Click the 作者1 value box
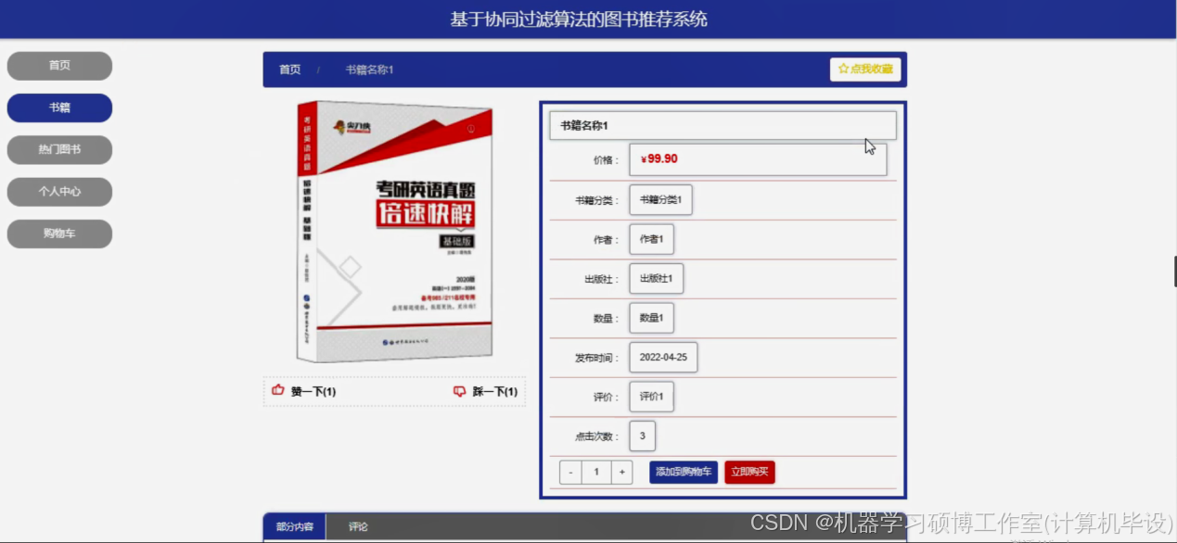 click(x=651, y=239)
